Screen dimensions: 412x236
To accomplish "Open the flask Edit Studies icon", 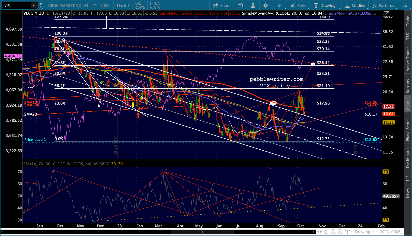I will [x=253, y=5].
